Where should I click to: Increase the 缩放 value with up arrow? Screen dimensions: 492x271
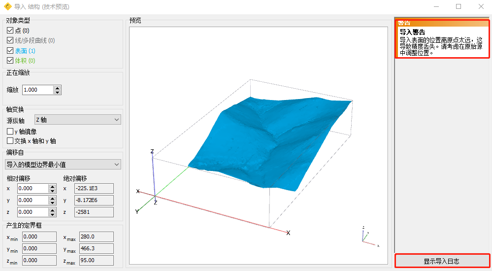point(58,88)
